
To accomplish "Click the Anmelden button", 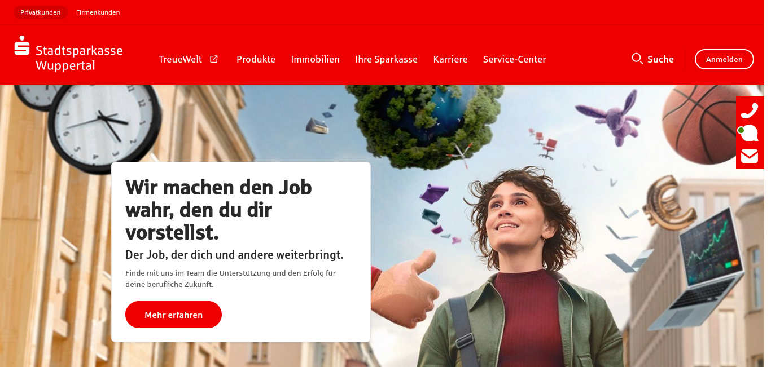I will pos(724,59).
